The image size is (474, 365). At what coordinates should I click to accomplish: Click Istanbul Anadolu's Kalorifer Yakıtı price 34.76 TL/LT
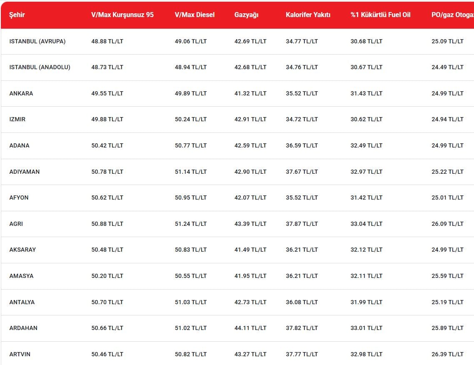point(302,67)
